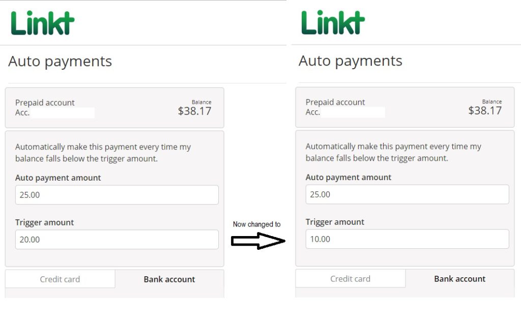This screenshot has width=521, height=319.
Task: Select the Credit card tab in the left panel
Action: click(x=60, y=279)
